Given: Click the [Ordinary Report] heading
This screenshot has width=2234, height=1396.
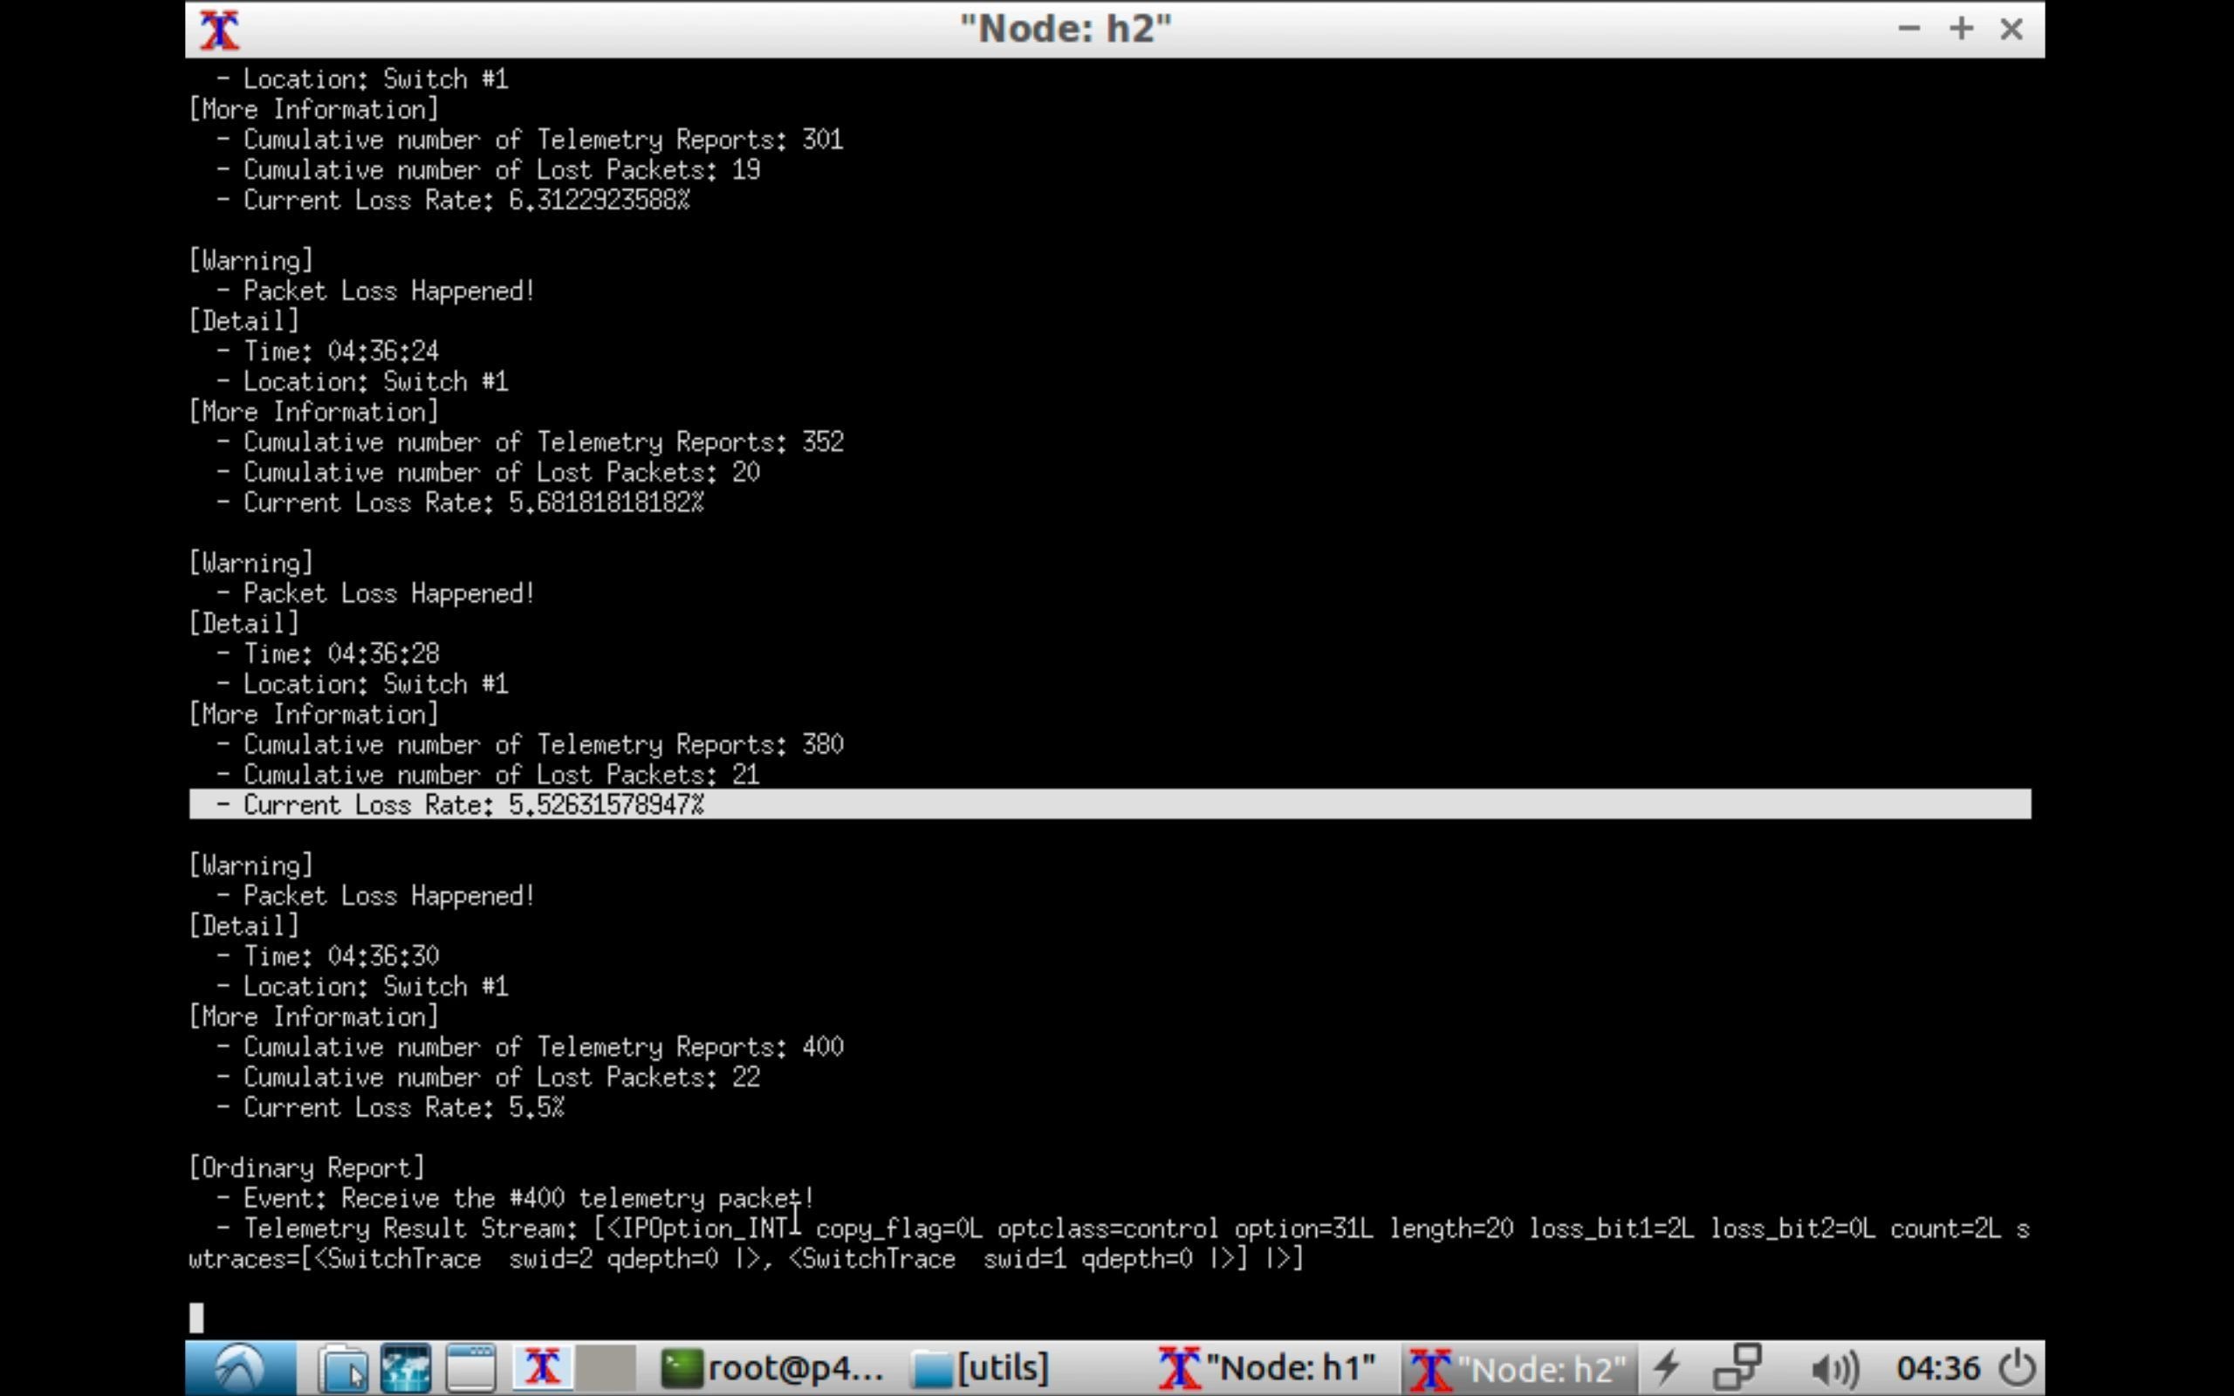Looking at the screenshot, I should click(x=306, y=1168).
